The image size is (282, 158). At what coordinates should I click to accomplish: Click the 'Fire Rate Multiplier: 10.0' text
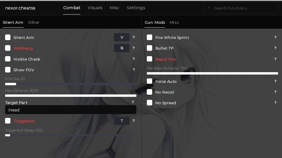pyautogui.click(x=167, y=68)
